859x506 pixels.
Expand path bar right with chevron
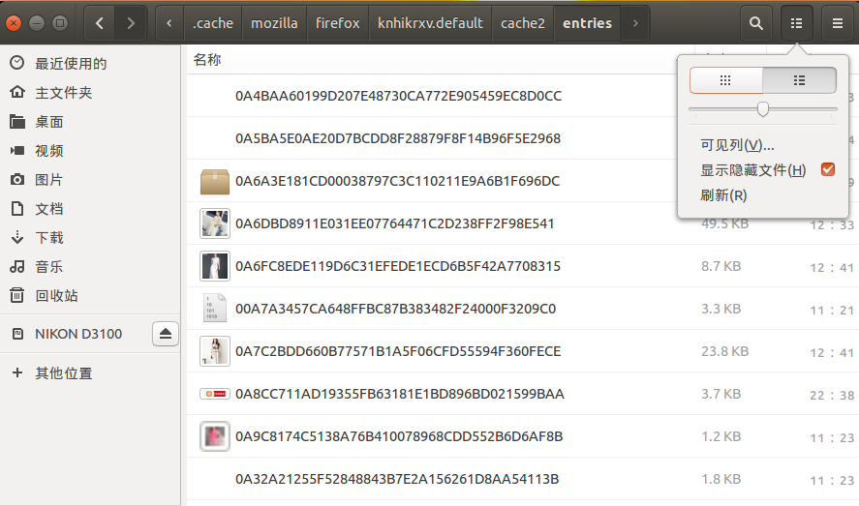click(634, 22)
